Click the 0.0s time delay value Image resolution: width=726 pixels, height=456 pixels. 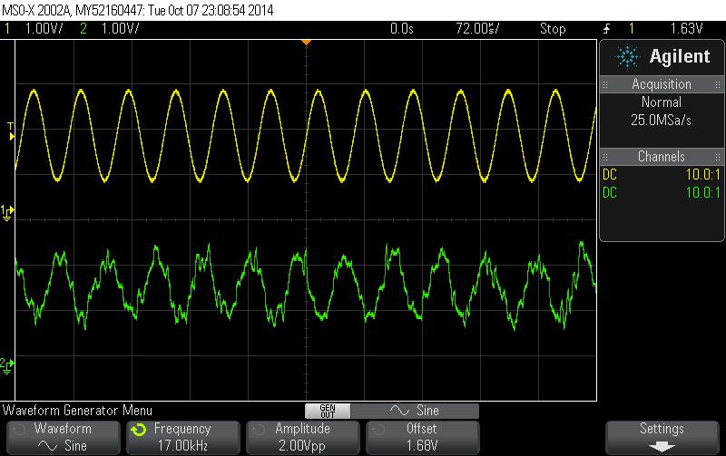pyautogui.click(x=401, y=29)
